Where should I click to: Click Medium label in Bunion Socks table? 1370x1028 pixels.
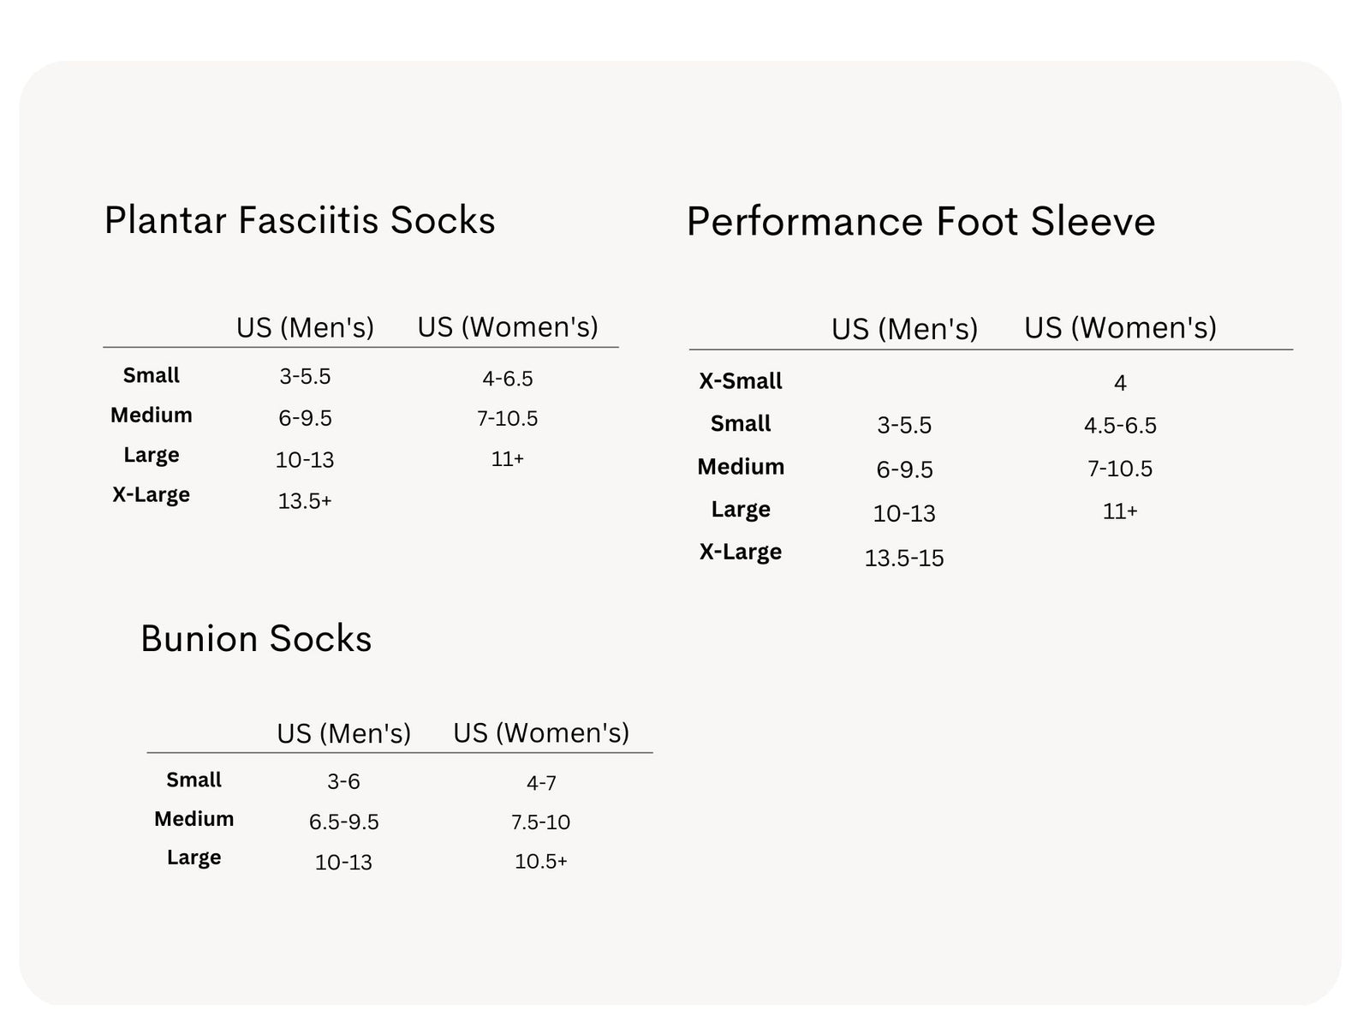194,819
